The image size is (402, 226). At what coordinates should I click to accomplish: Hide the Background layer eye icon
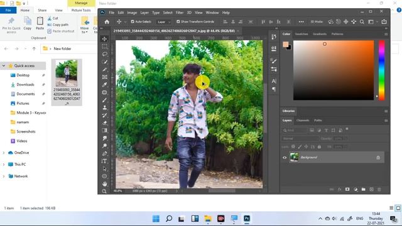(285, 158)
